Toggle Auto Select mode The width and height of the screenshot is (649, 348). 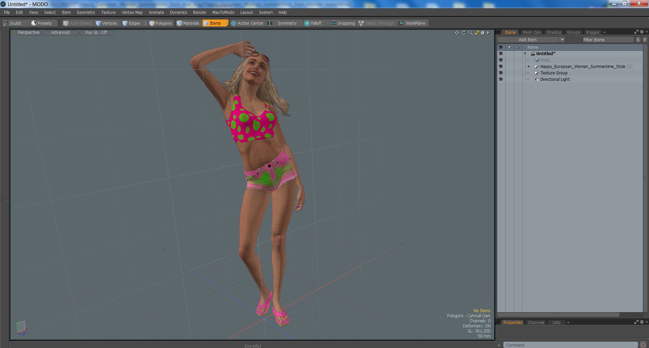click(77, 23)
